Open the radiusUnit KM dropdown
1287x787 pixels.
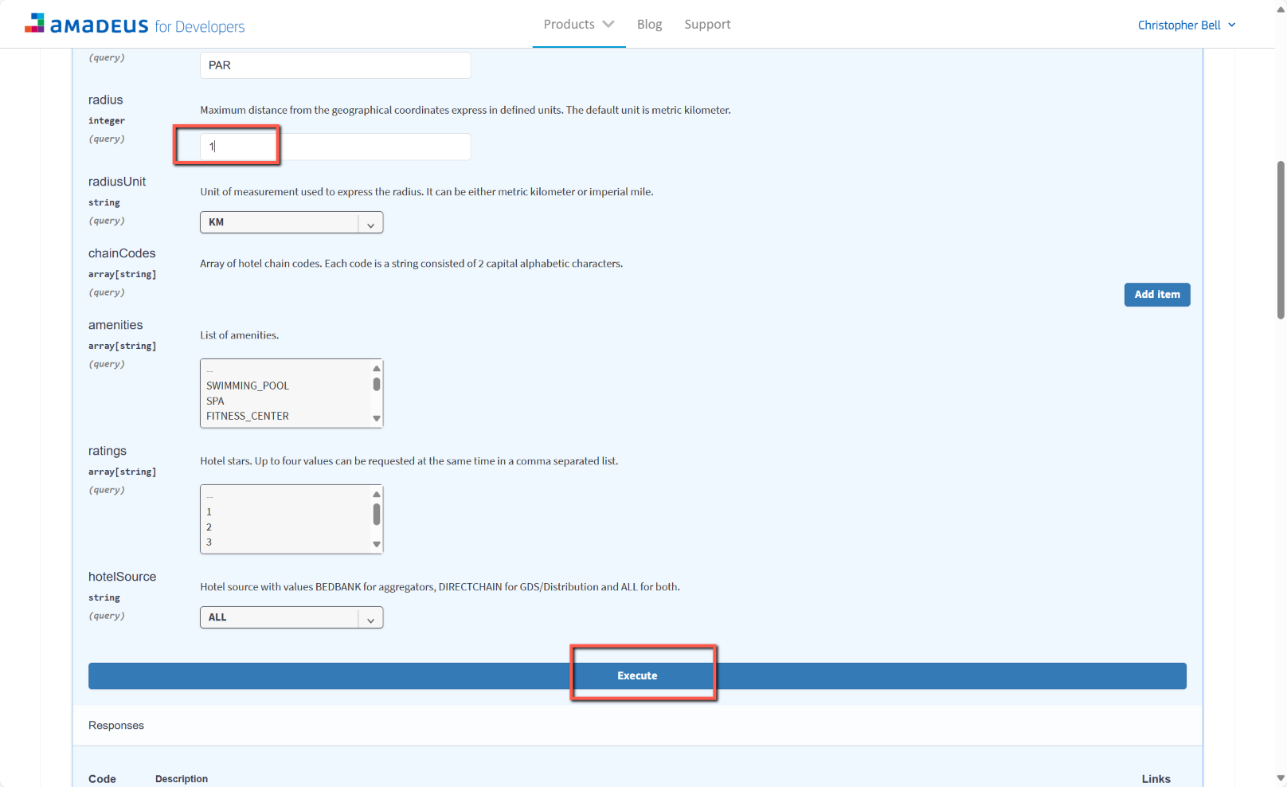pyautogui.click(x=291, y=222)
